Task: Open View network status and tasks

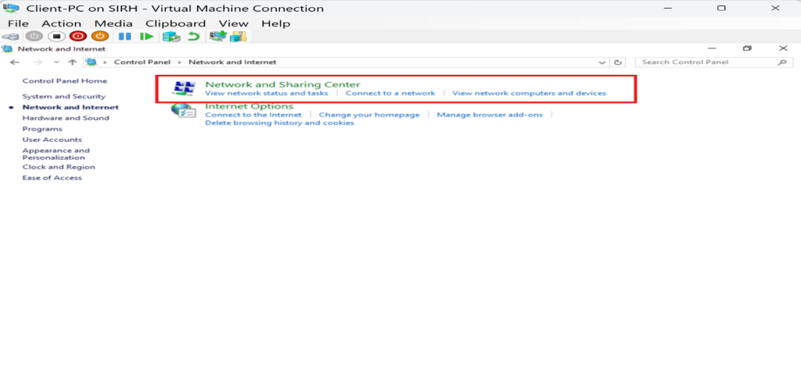Action: (x=266, y=93)
